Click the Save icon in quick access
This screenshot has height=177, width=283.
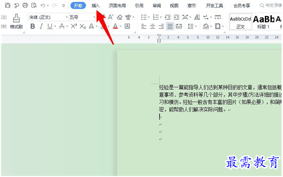pos(7,5)
